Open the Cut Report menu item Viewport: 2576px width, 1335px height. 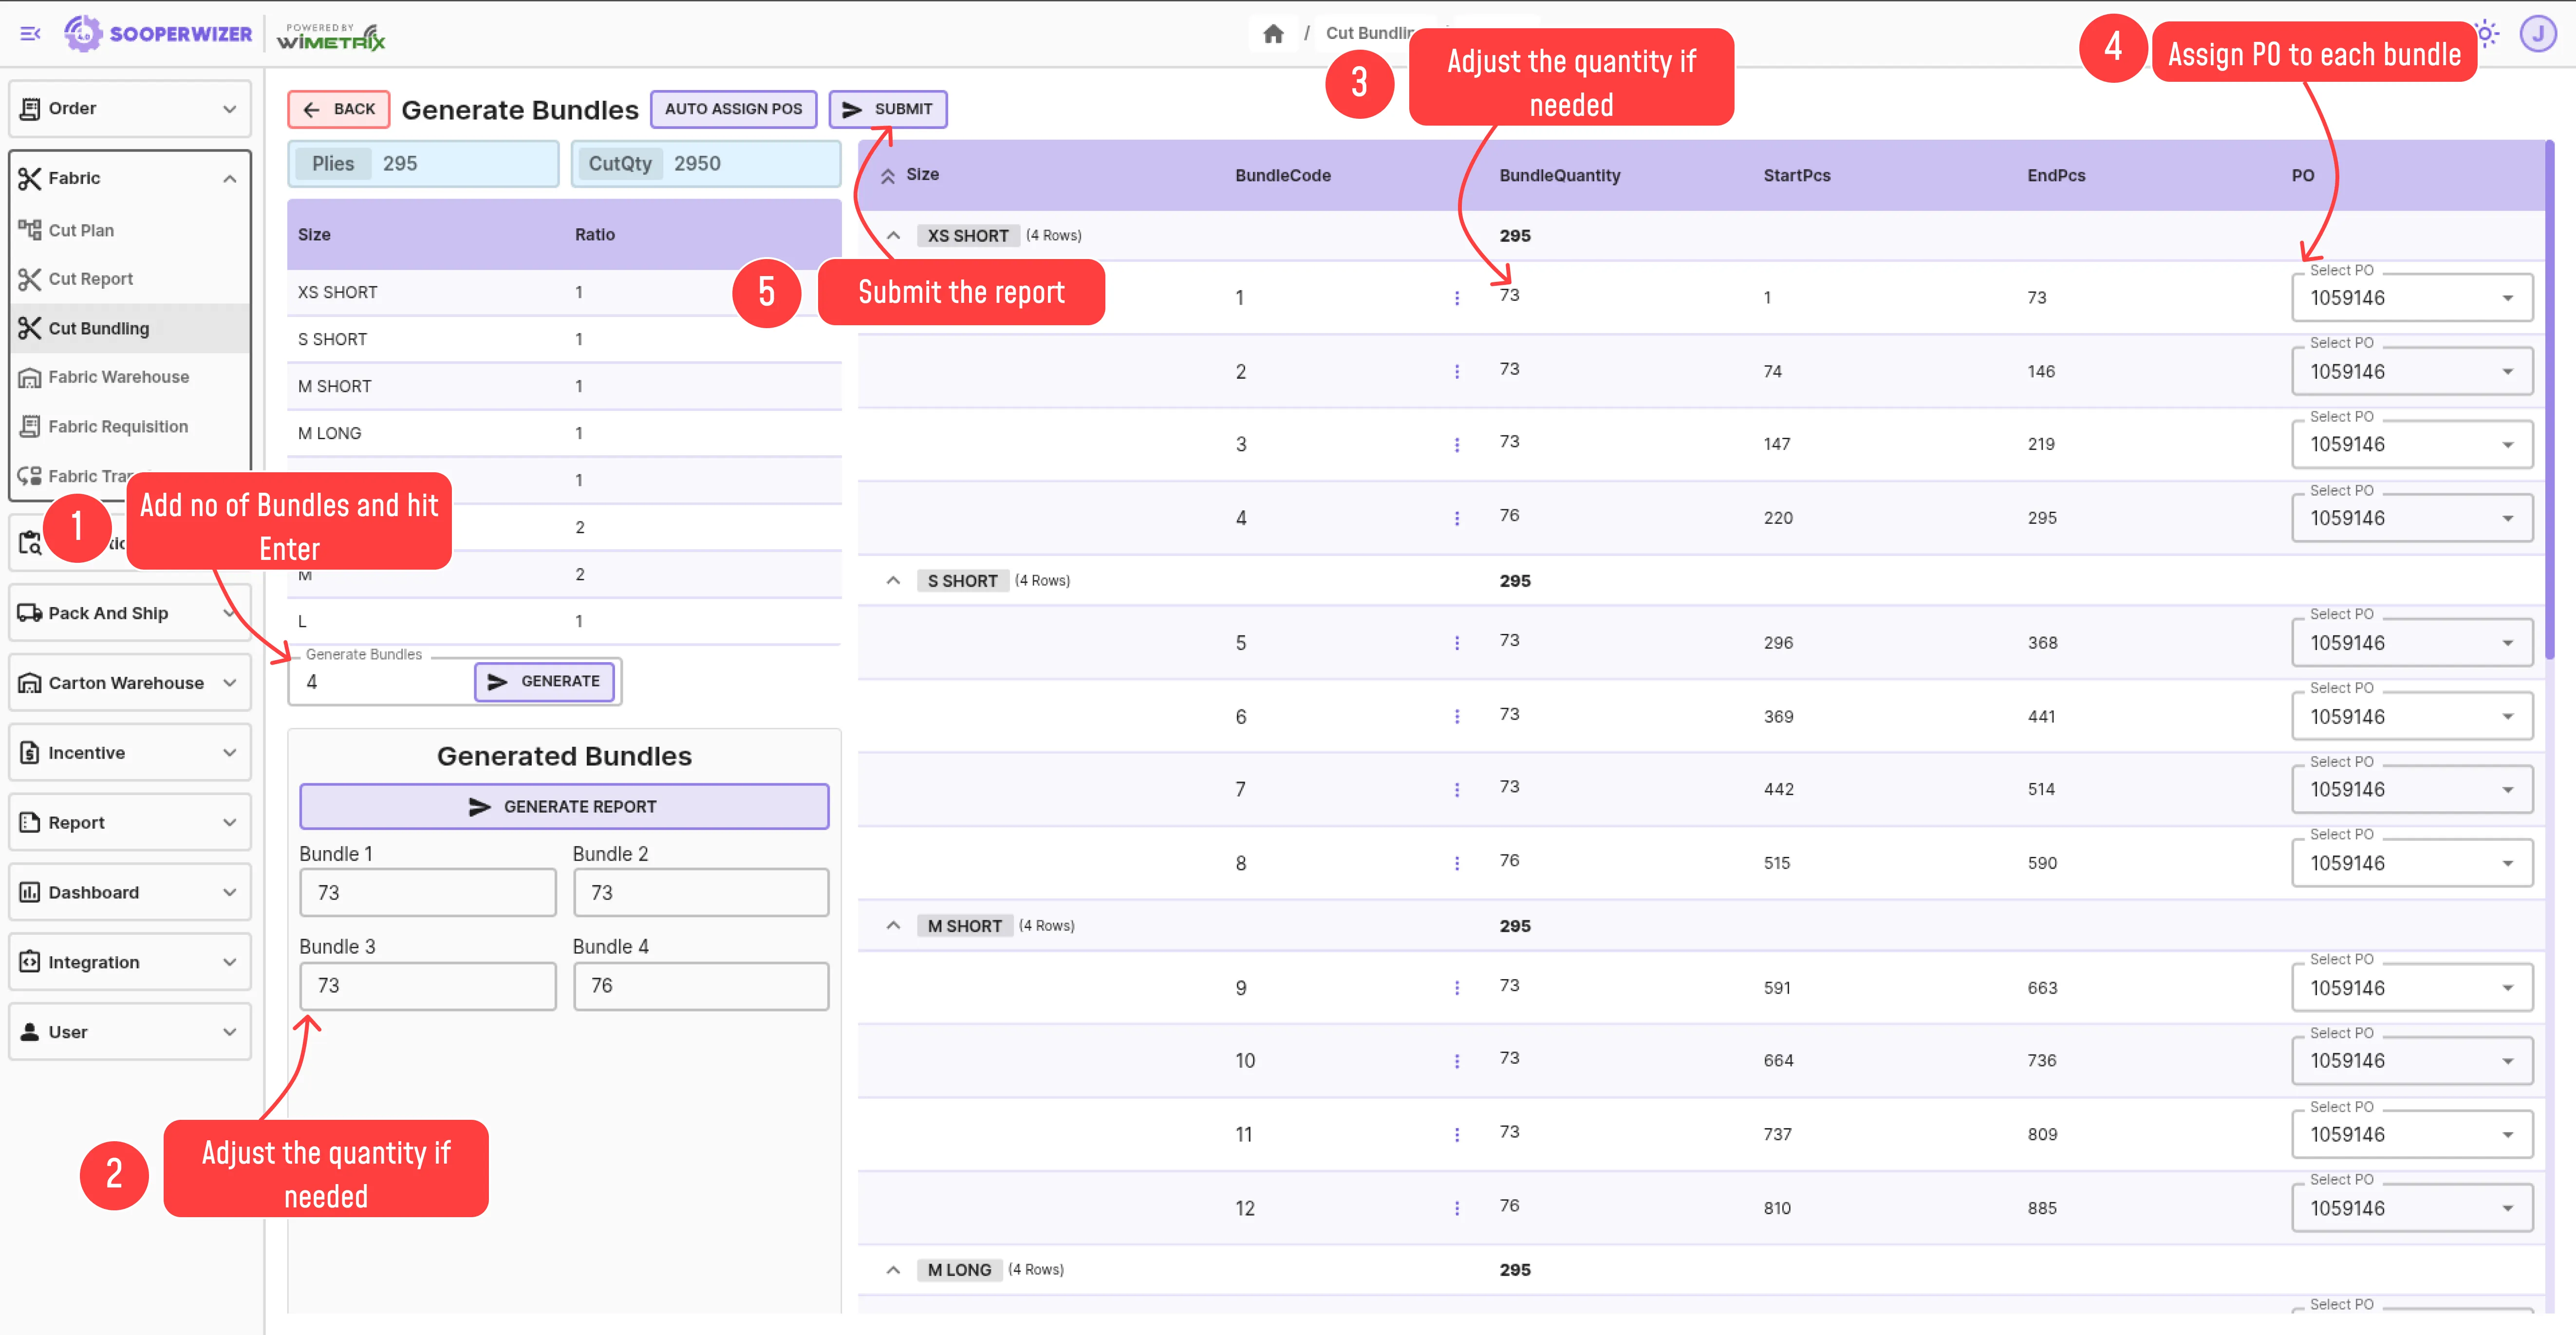[90, 279]
